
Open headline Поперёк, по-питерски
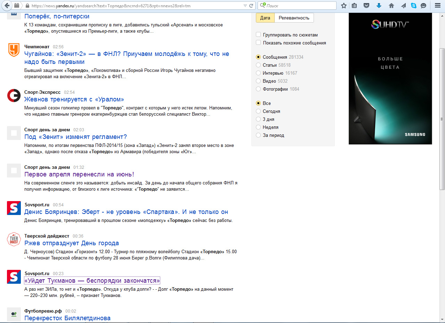(x=57, y=16)
